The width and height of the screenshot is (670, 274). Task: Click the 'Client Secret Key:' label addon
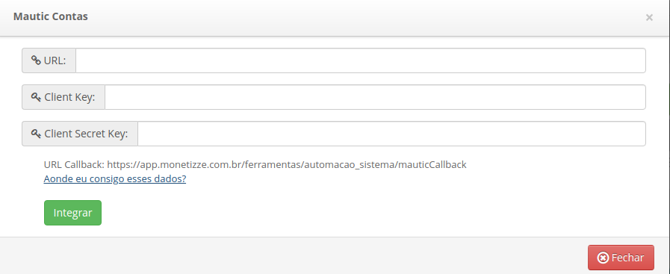coord(80,134)
